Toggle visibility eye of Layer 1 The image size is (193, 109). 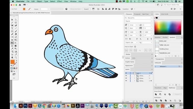coord(126,73)
